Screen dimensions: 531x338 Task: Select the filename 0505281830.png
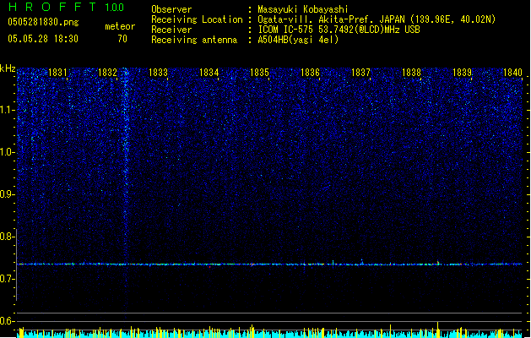click(x=43, y=22)
